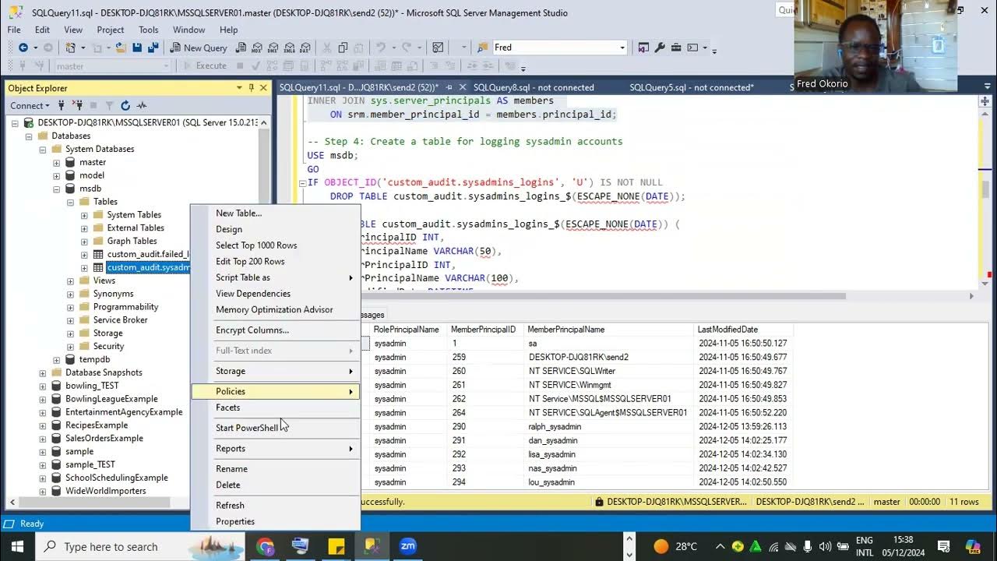Screen dimensions: 997x561
Task: Open the Connect dropdown in Object Explorer
Action: (x=30, y=105)
